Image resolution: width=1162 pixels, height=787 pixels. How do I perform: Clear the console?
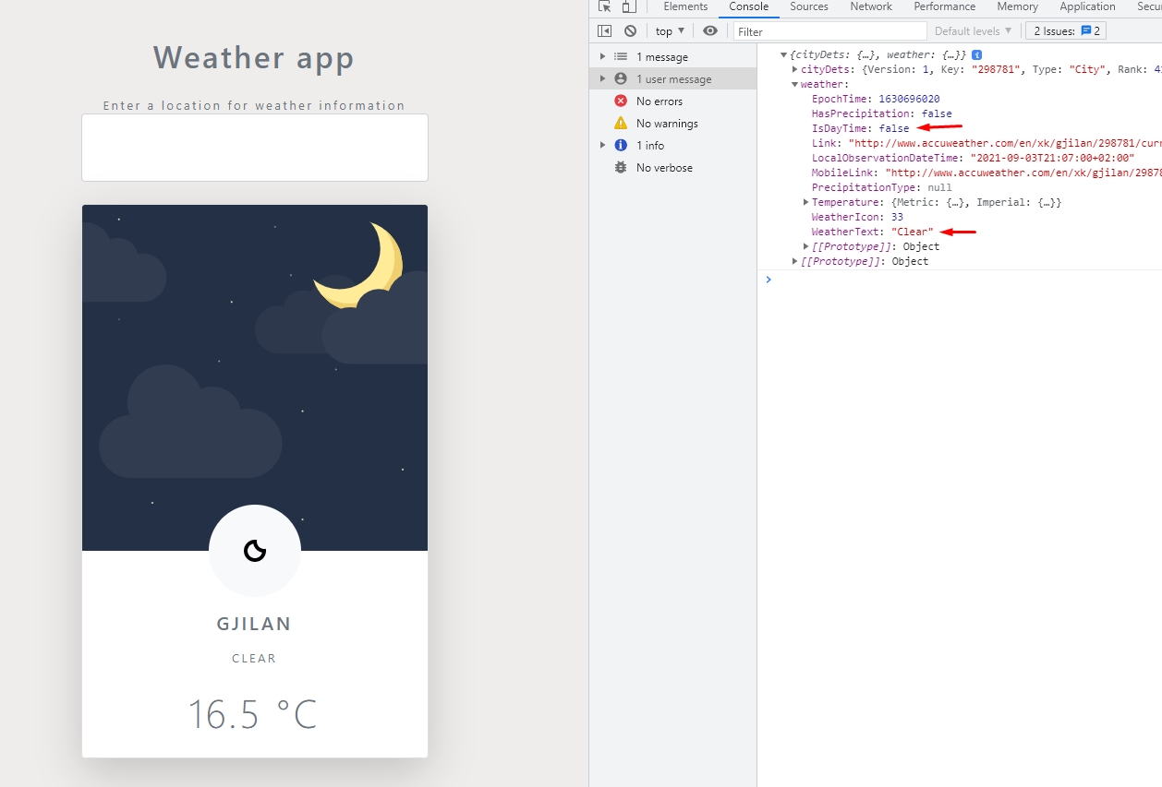630,30
